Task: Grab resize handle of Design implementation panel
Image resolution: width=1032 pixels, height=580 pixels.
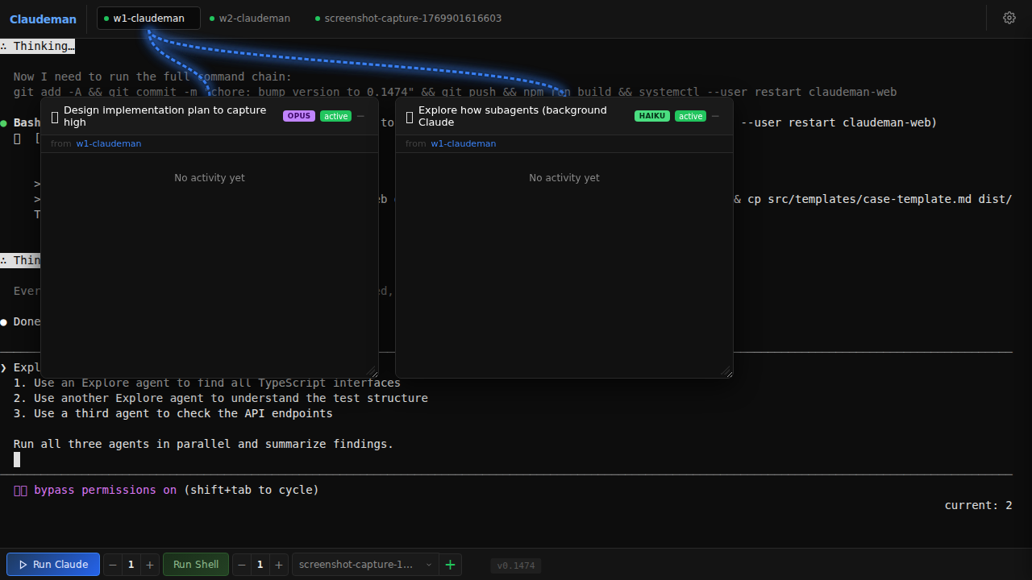Action: pos(372,371)
